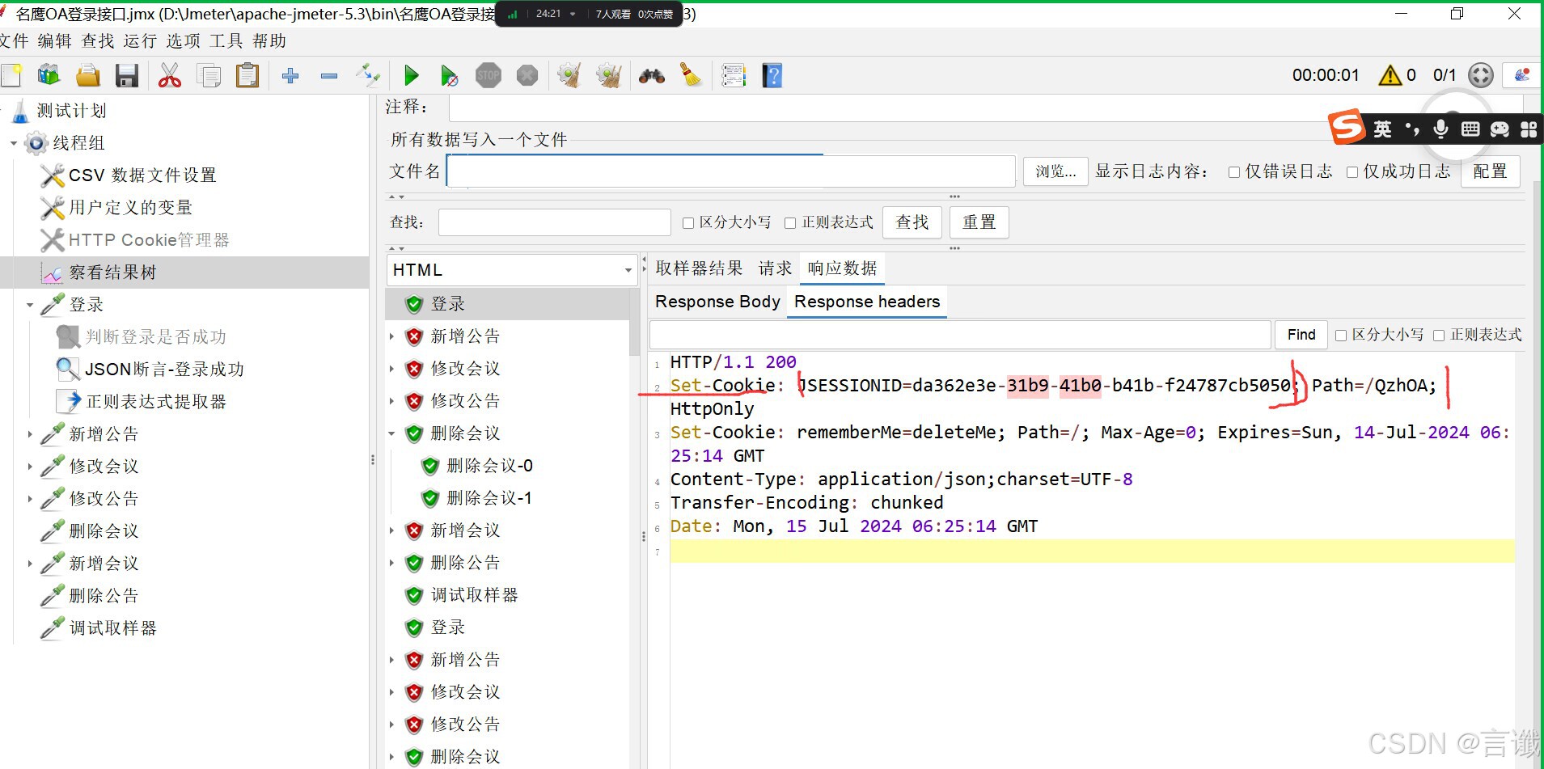The height and width of the screenshot is (769, 1544).
Task: Toggle 正则表达式 beside the Find button
Action: pos(1439,336)
